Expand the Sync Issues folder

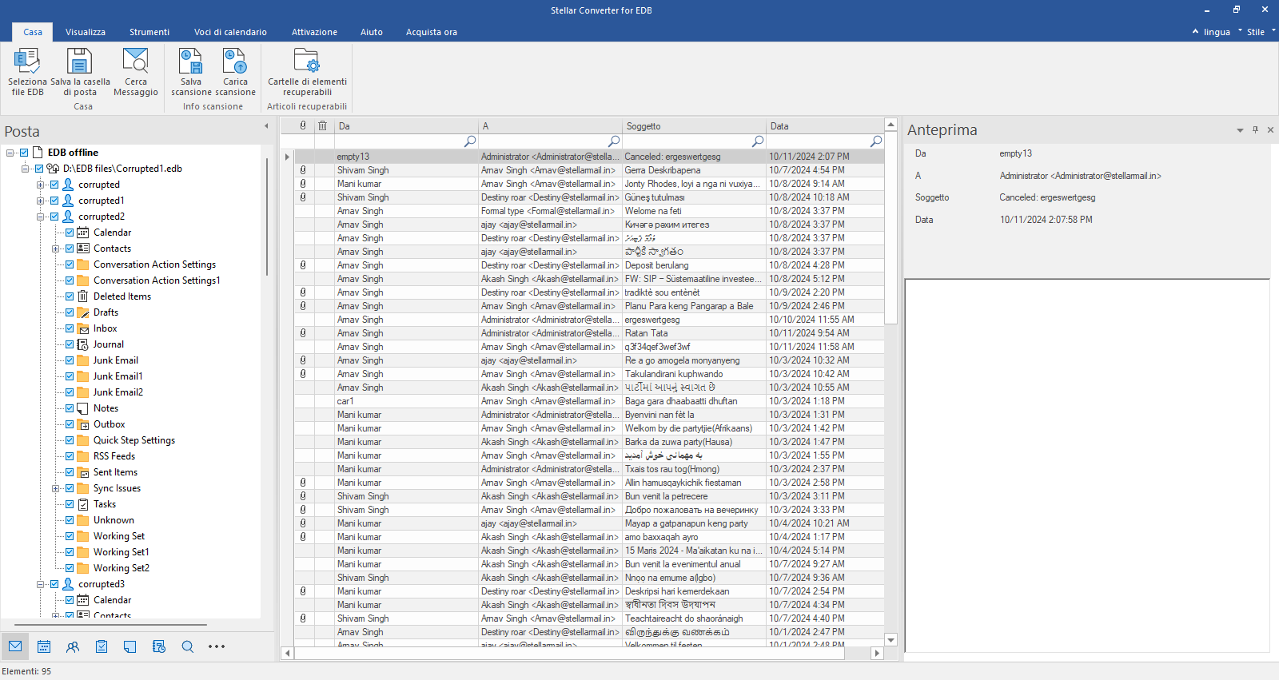tap(55, 488)
